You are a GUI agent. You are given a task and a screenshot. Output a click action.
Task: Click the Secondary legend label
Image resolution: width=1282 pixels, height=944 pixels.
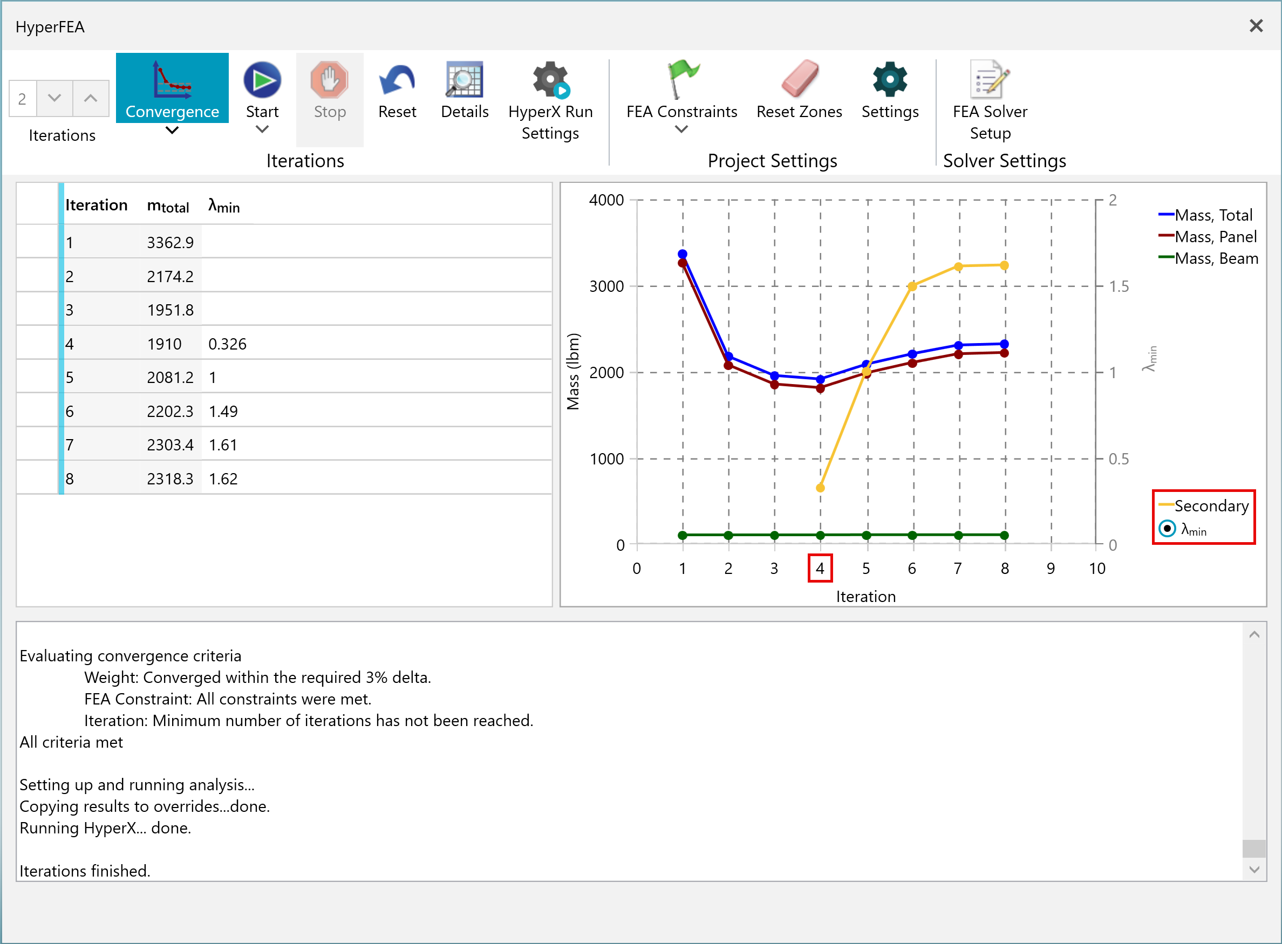coord(1212,506)
